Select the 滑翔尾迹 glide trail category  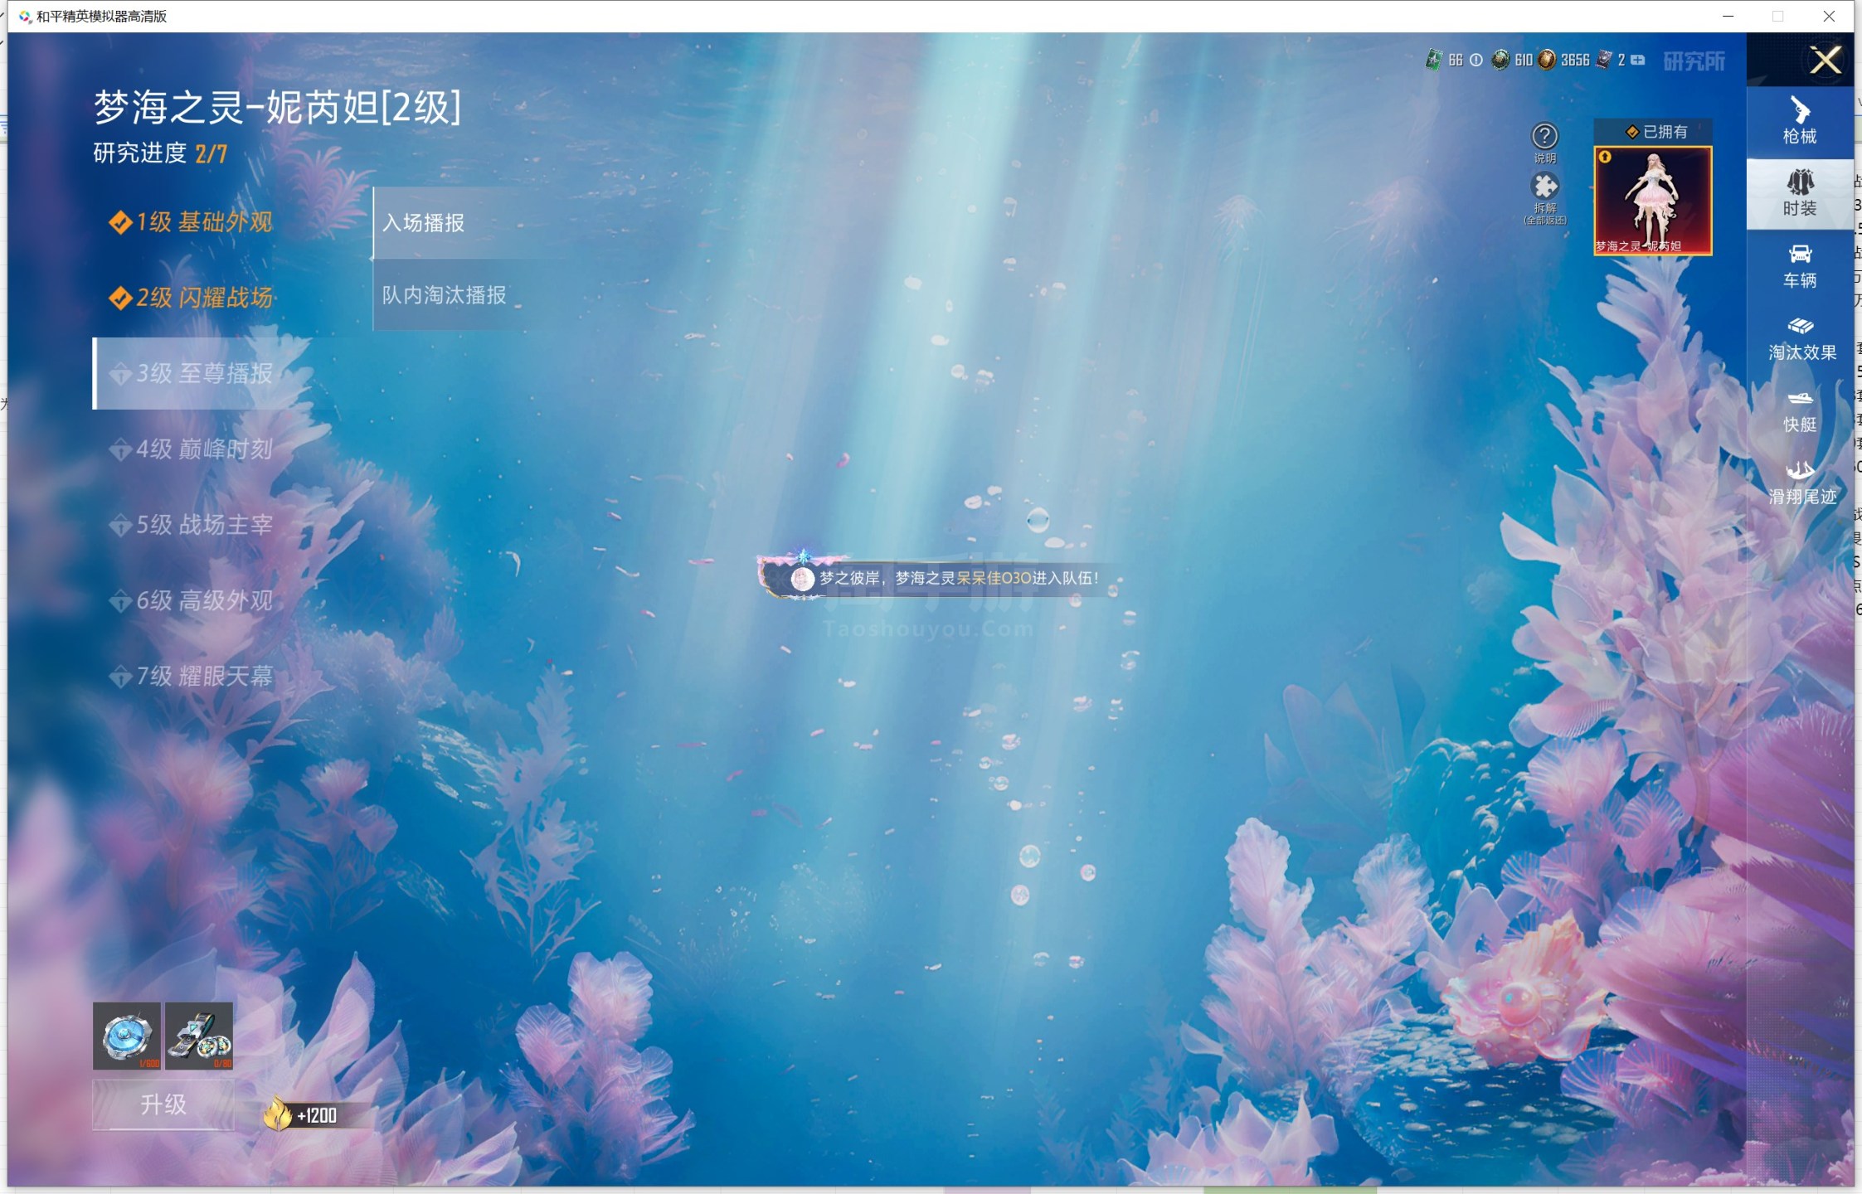(1801, 483)
